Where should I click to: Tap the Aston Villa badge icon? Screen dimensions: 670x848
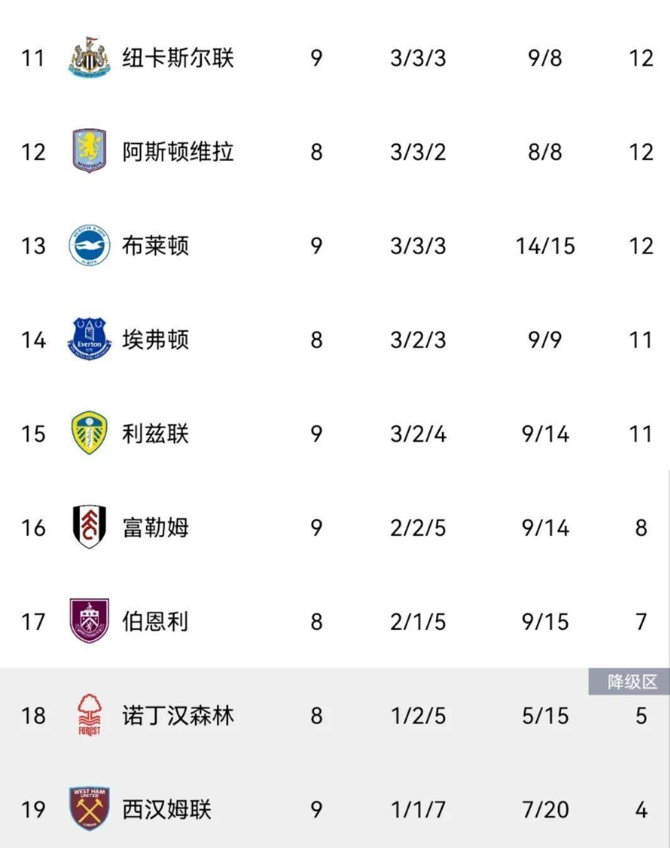pyautogui.click(x=89, y=151)
